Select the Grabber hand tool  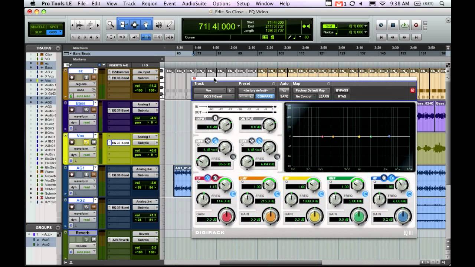pyautogui.click(x=146, y=25)
